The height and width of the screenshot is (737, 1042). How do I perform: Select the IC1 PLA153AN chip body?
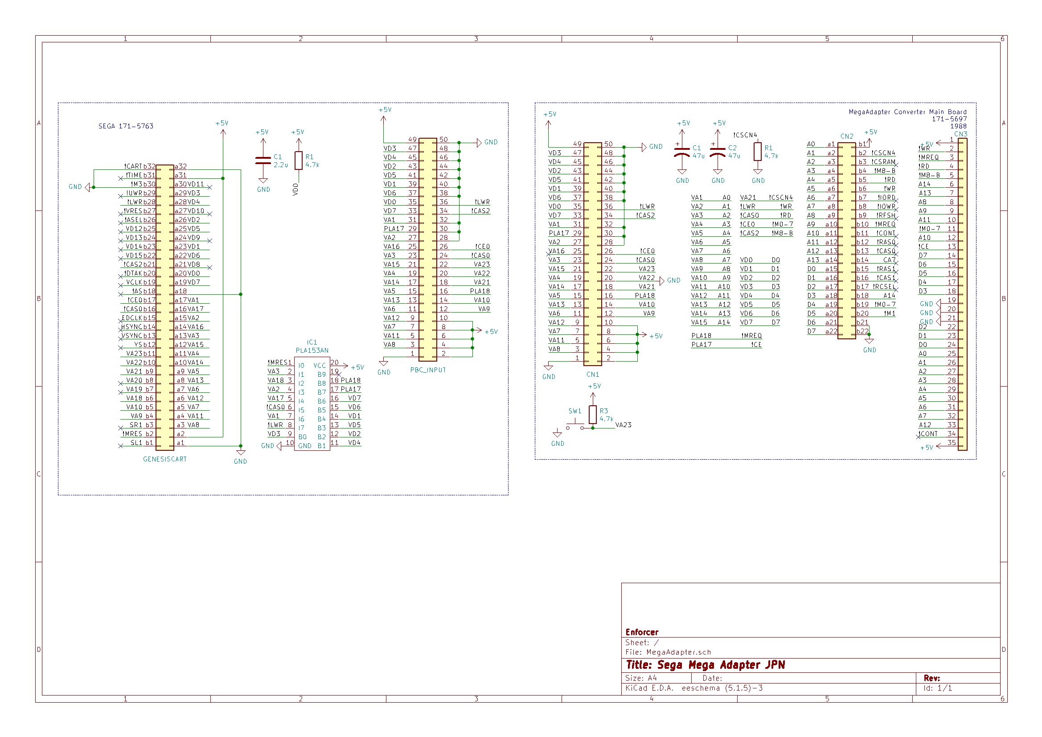312,403
